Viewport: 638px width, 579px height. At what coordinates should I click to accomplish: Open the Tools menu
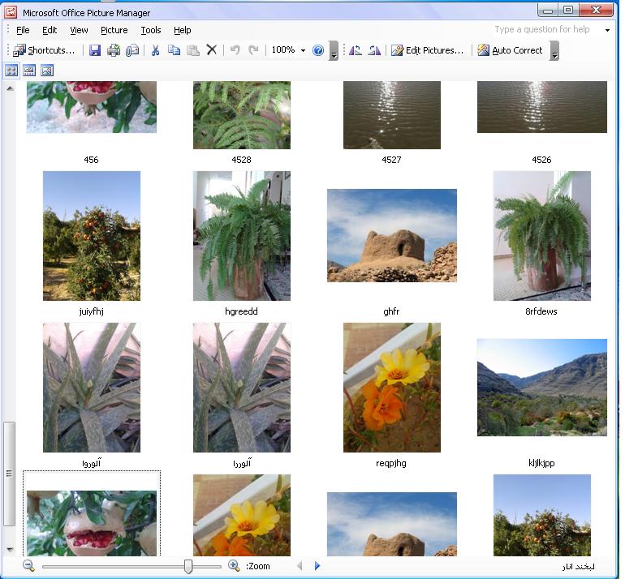(x=151, y=30)
